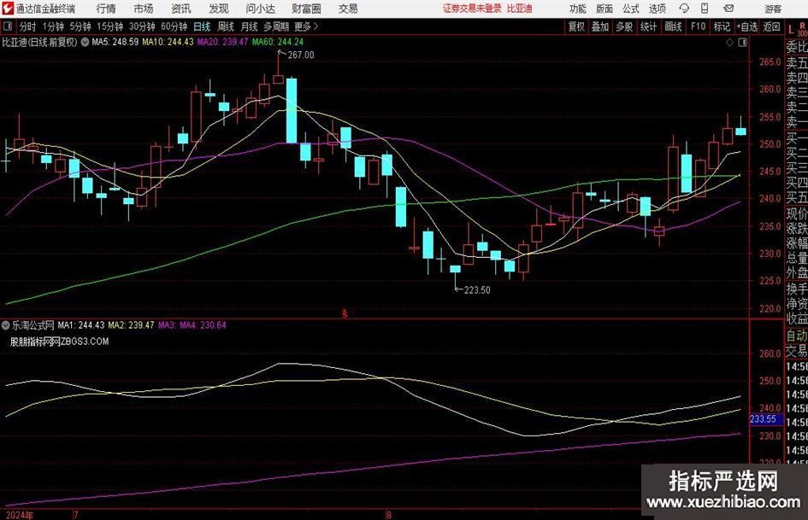The width and height of the screenshot is (808, 520).
Task: Click the MA60: 244.24 value
Action: coord(278,42)
